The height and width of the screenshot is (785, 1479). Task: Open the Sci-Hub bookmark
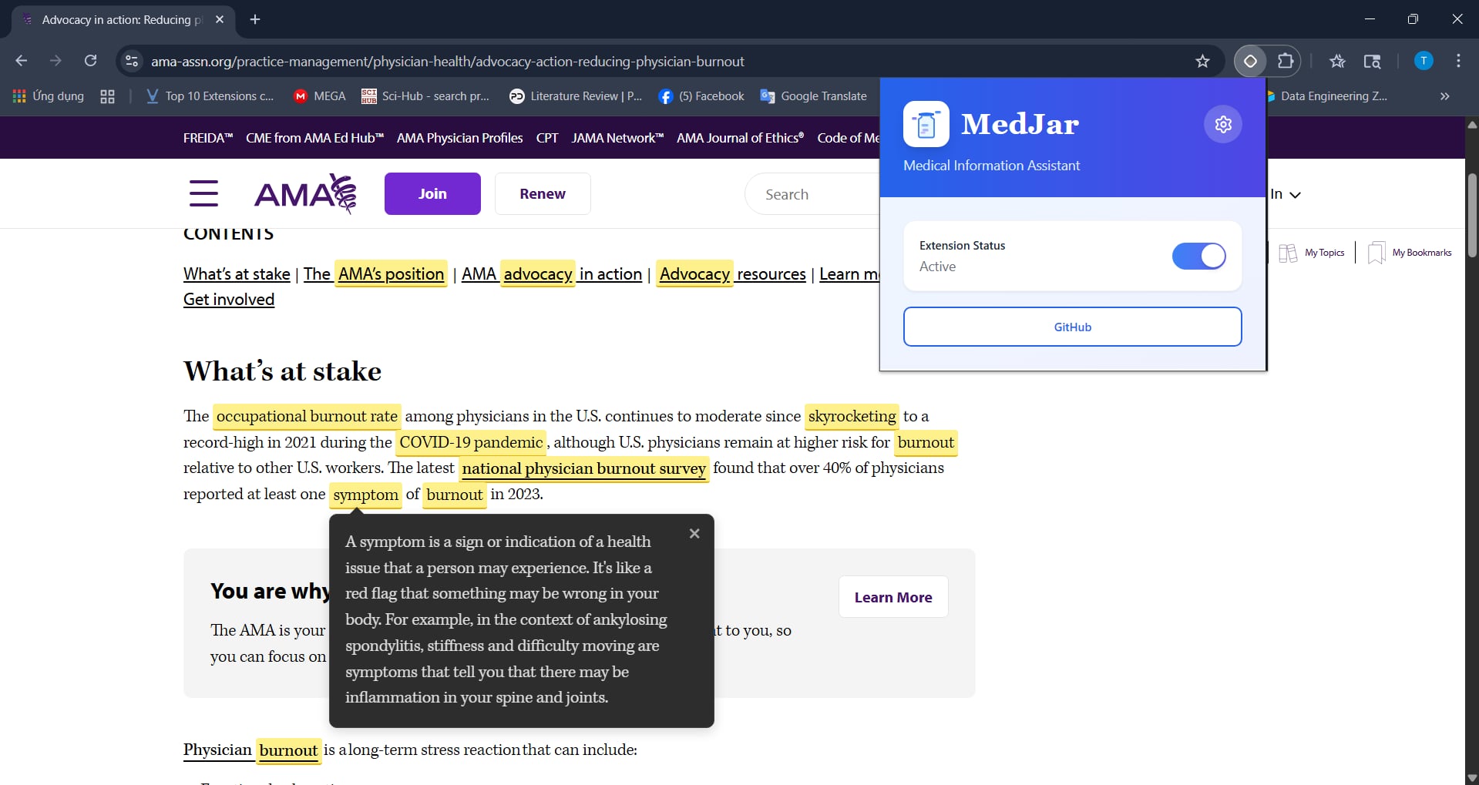pos(425,96)
